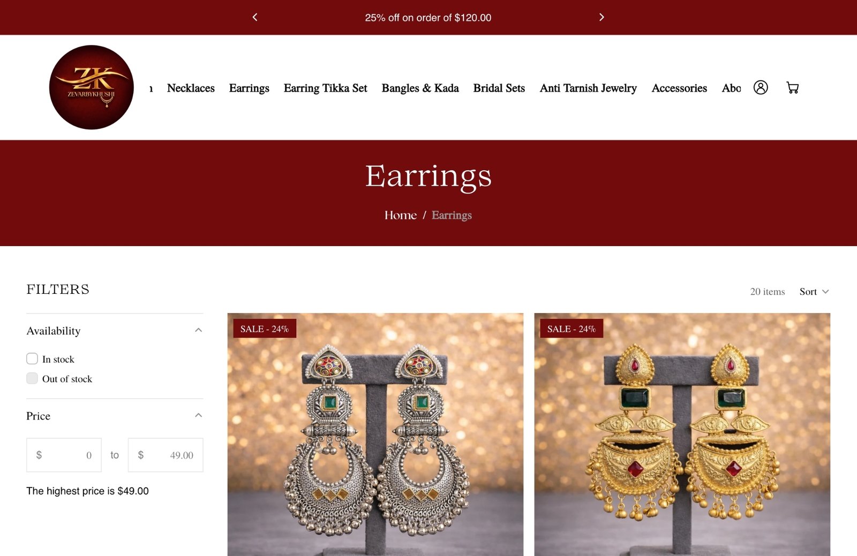The height and width of the screenshot is (556, 857).
Task: Go to Bridal Sets category
Action: 499,88
